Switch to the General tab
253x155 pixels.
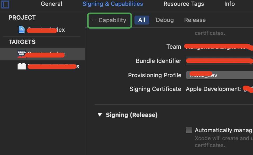(x=51, y=4)
